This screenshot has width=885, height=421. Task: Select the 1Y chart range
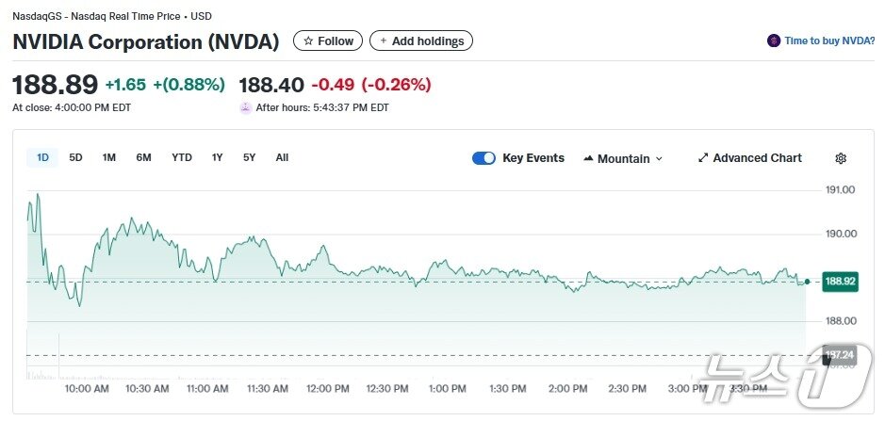[218, 158]
